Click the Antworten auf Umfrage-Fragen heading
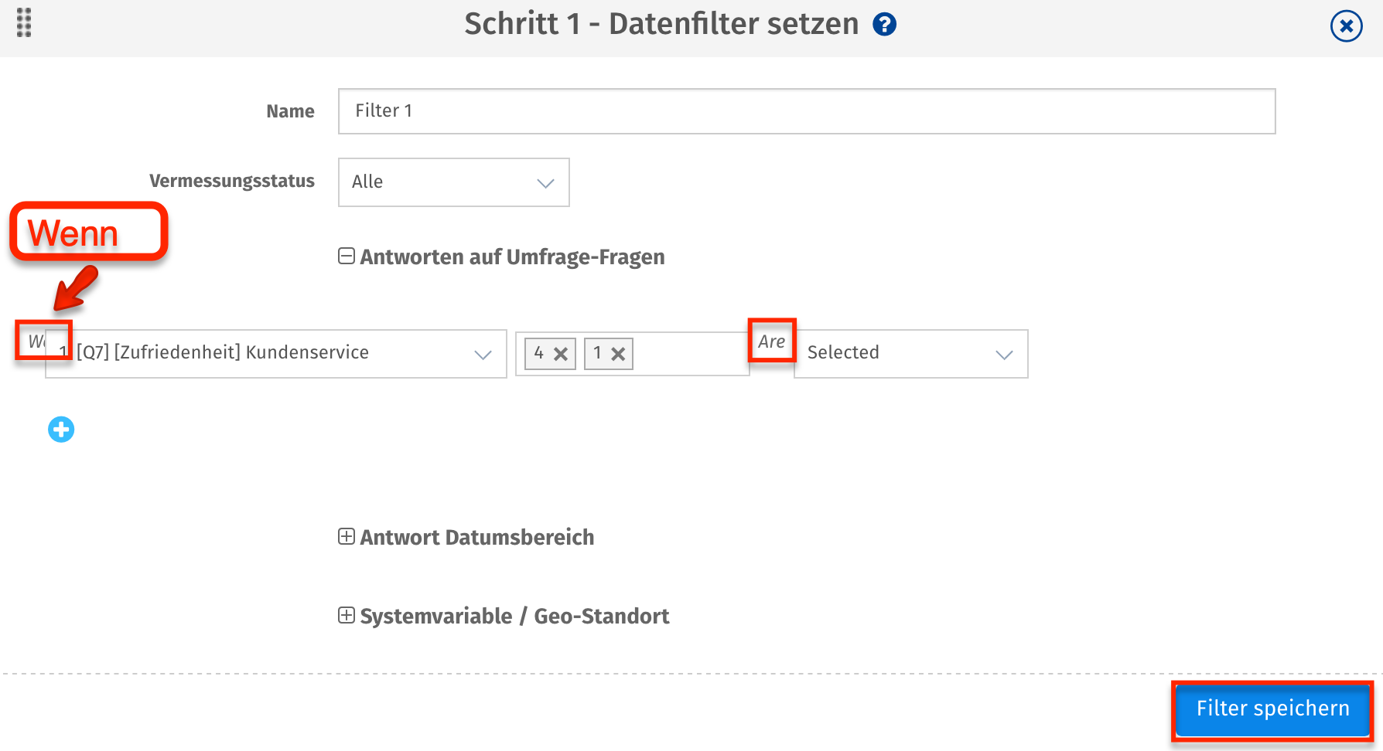The height and width of the screenshot is (751, 1383). [512, 257]
